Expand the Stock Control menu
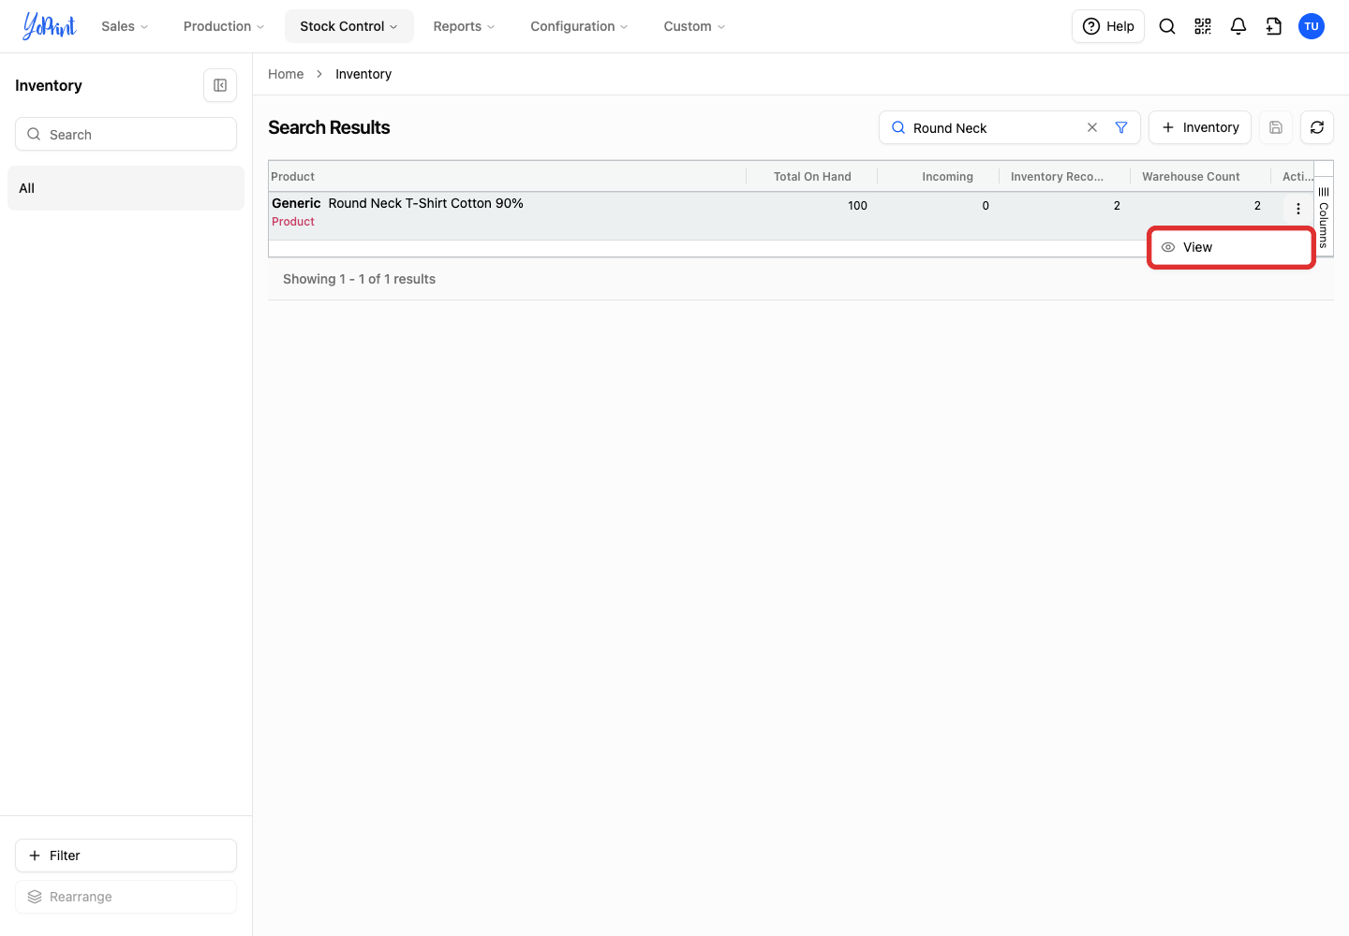The width and height of the screenshot is (1349, 936). 348,26
